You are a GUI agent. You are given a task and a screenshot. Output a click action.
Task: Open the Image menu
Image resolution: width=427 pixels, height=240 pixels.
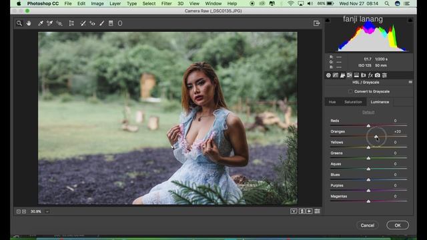coord(97,3)
